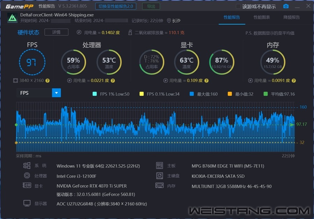
Task: Switch to the 性能报告 tab
Action: tap(232, 17)
